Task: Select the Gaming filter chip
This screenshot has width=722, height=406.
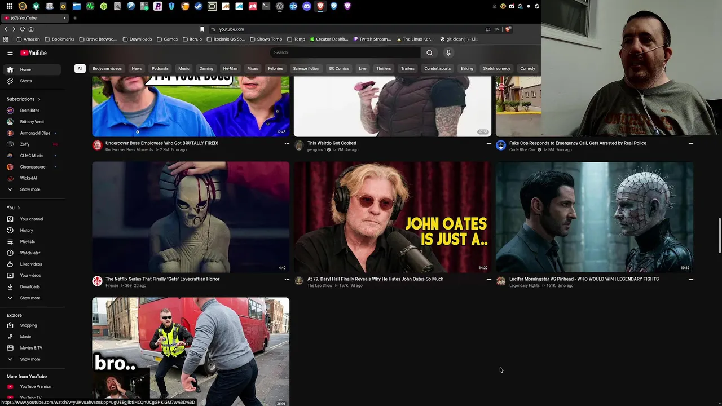Action: (206, 68)
